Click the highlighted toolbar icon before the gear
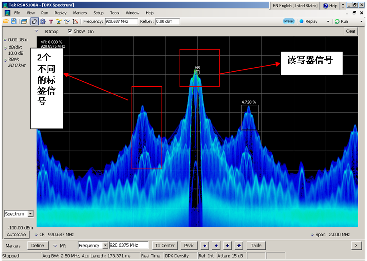The width and height of the screenshot is (367, 261). point(34,22)
